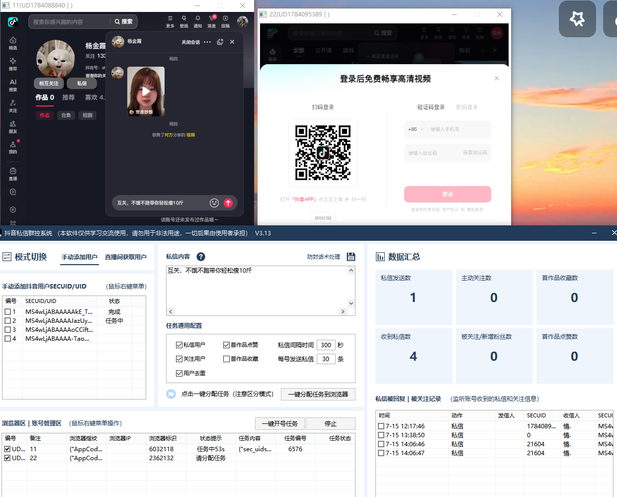
Task: Open the +86 country code dropdown
Action: (x=416, y=129)
